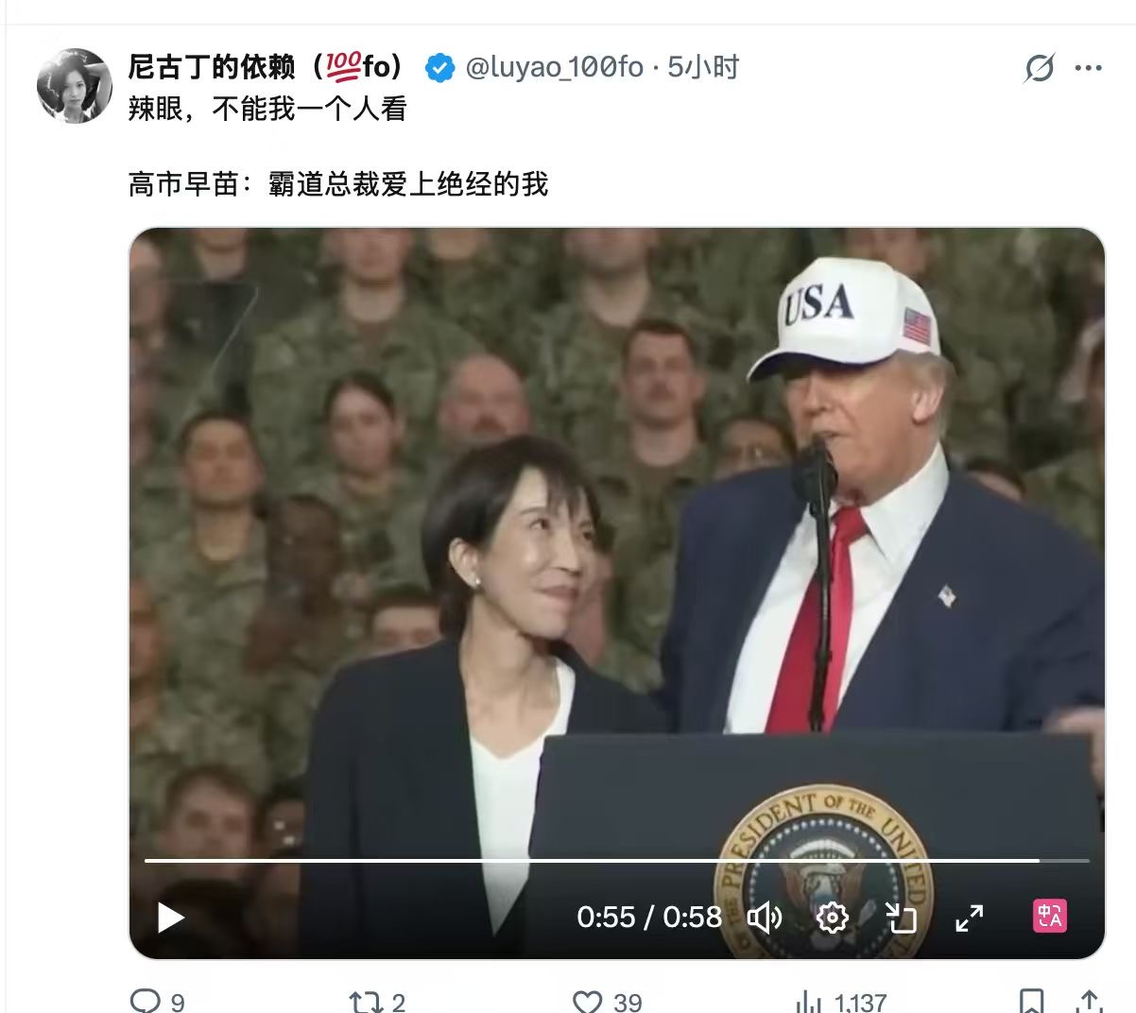
Task: Open the three-dot more menu
Action: coord(1089,68)
